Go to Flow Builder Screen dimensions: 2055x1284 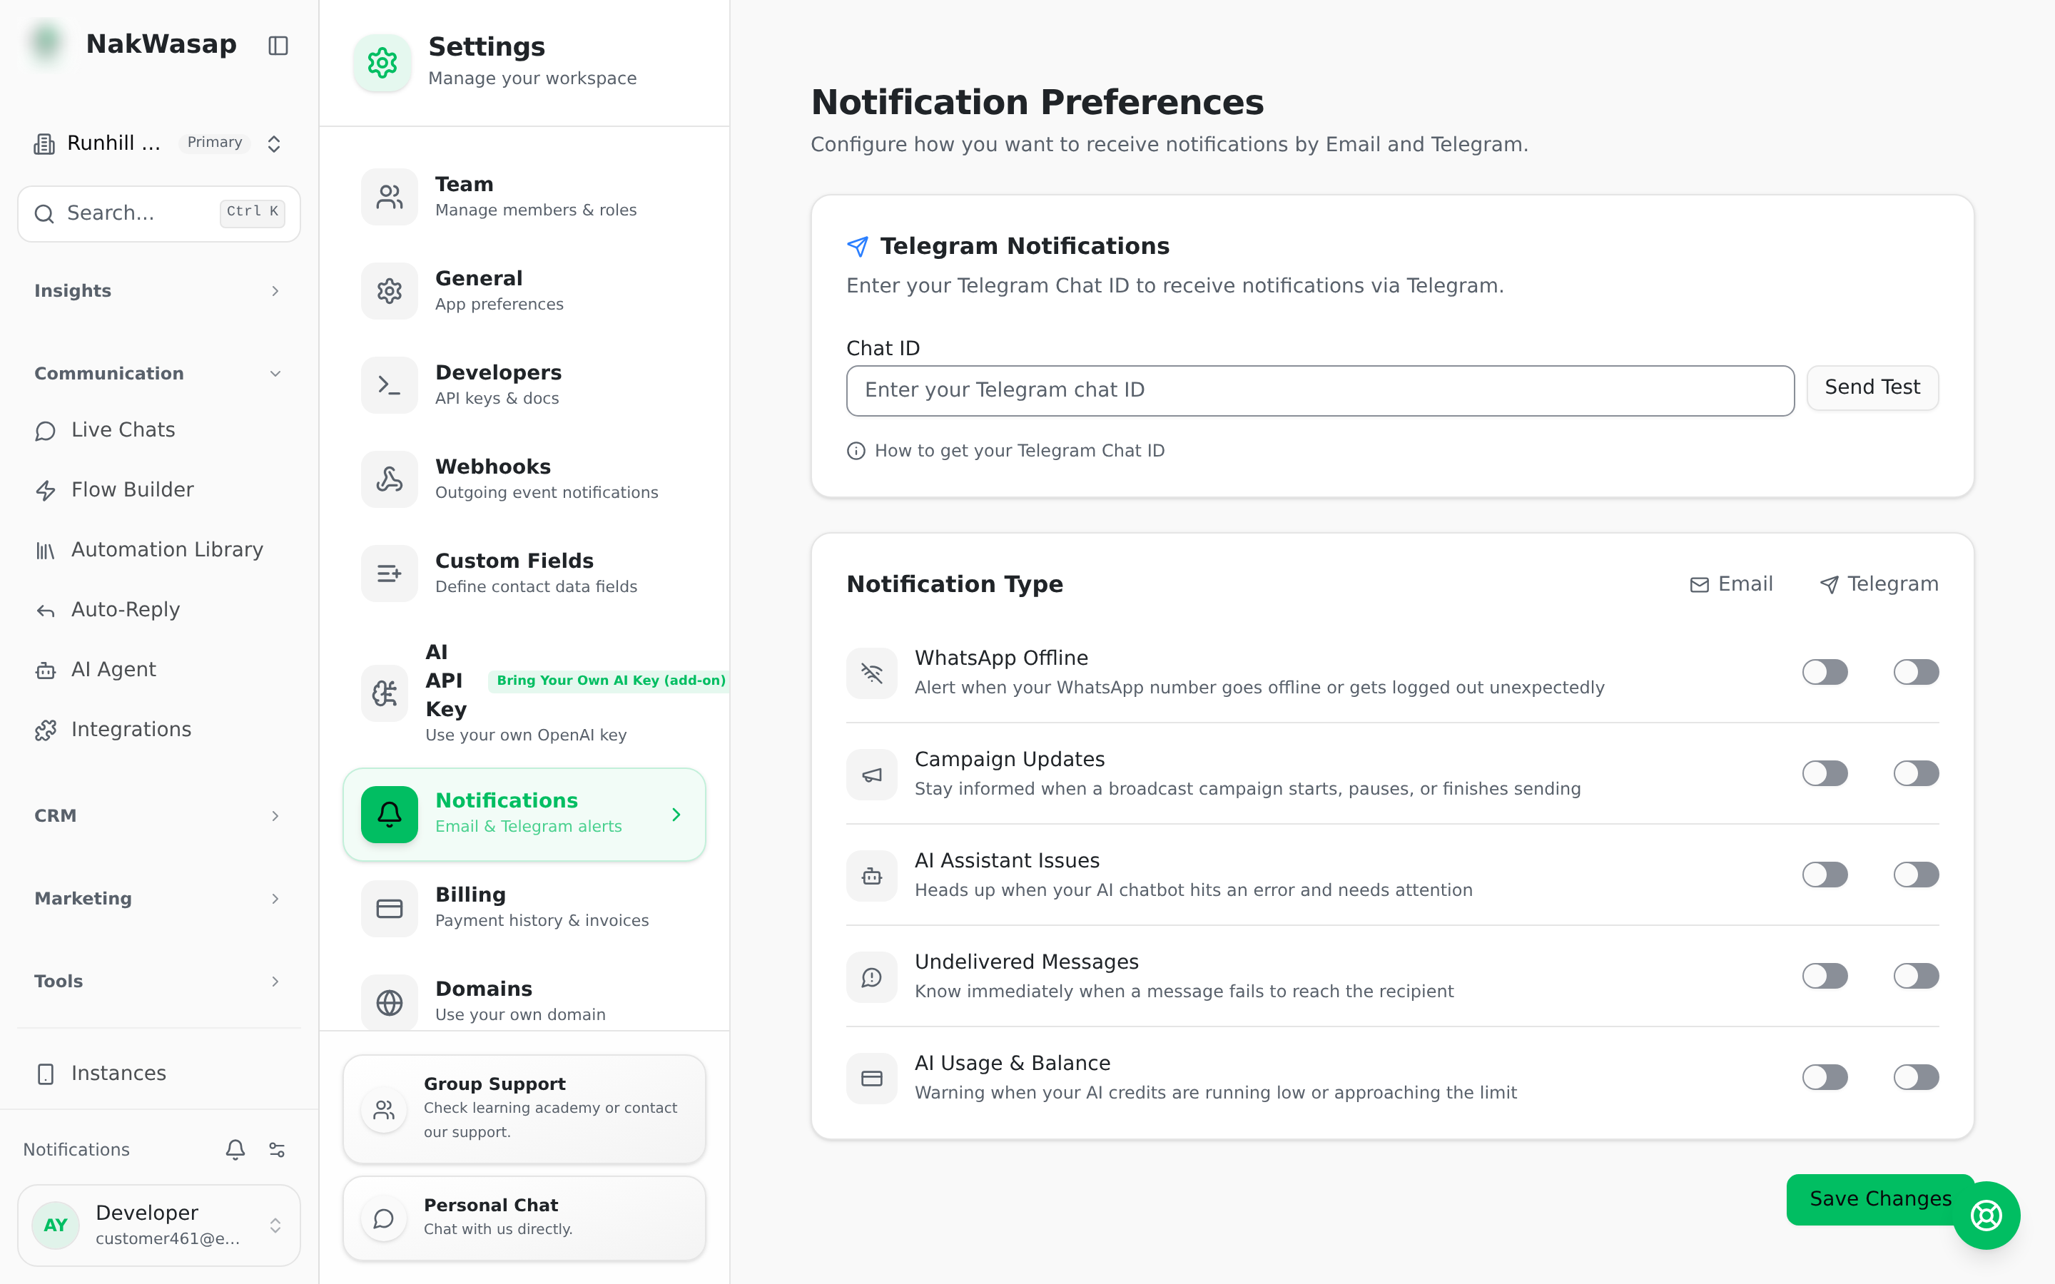159,490
